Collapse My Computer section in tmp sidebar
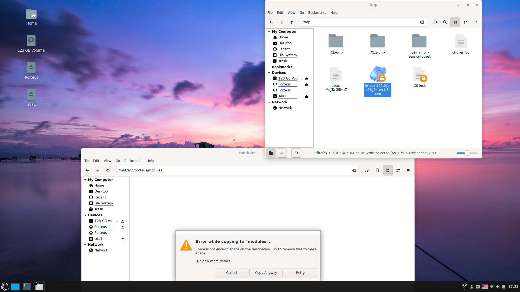Screen dimensions: 520x292 click(269, 32)
